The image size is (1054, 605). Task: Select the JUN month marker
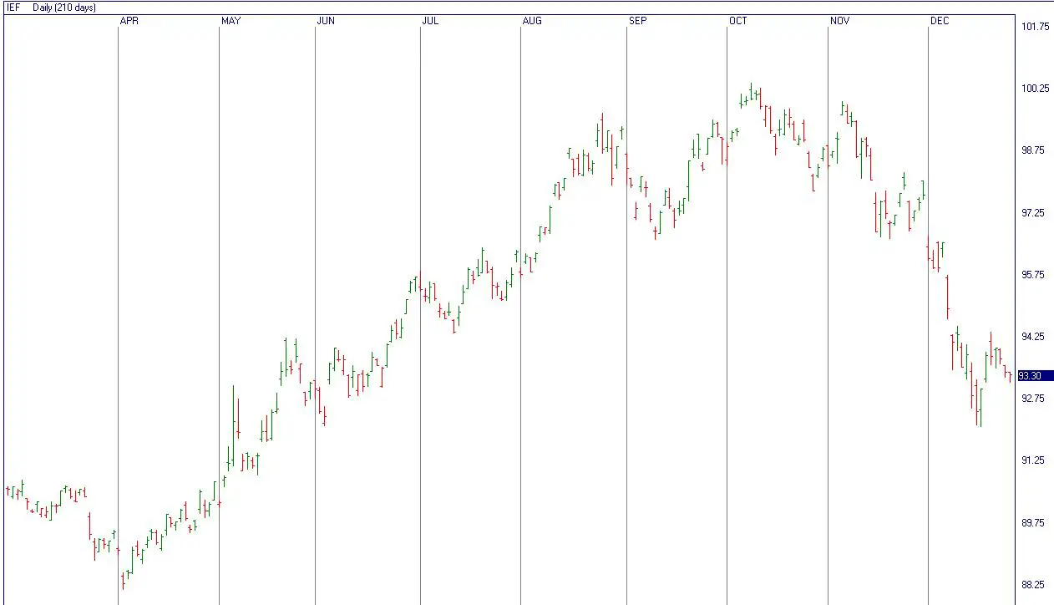pos(326,21)
